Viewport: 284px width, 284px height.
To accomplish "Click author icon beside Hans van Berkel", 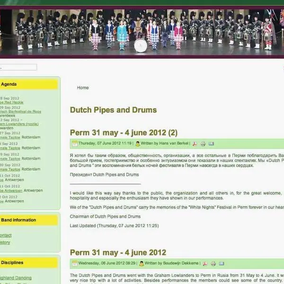I will tap(138, 143).
